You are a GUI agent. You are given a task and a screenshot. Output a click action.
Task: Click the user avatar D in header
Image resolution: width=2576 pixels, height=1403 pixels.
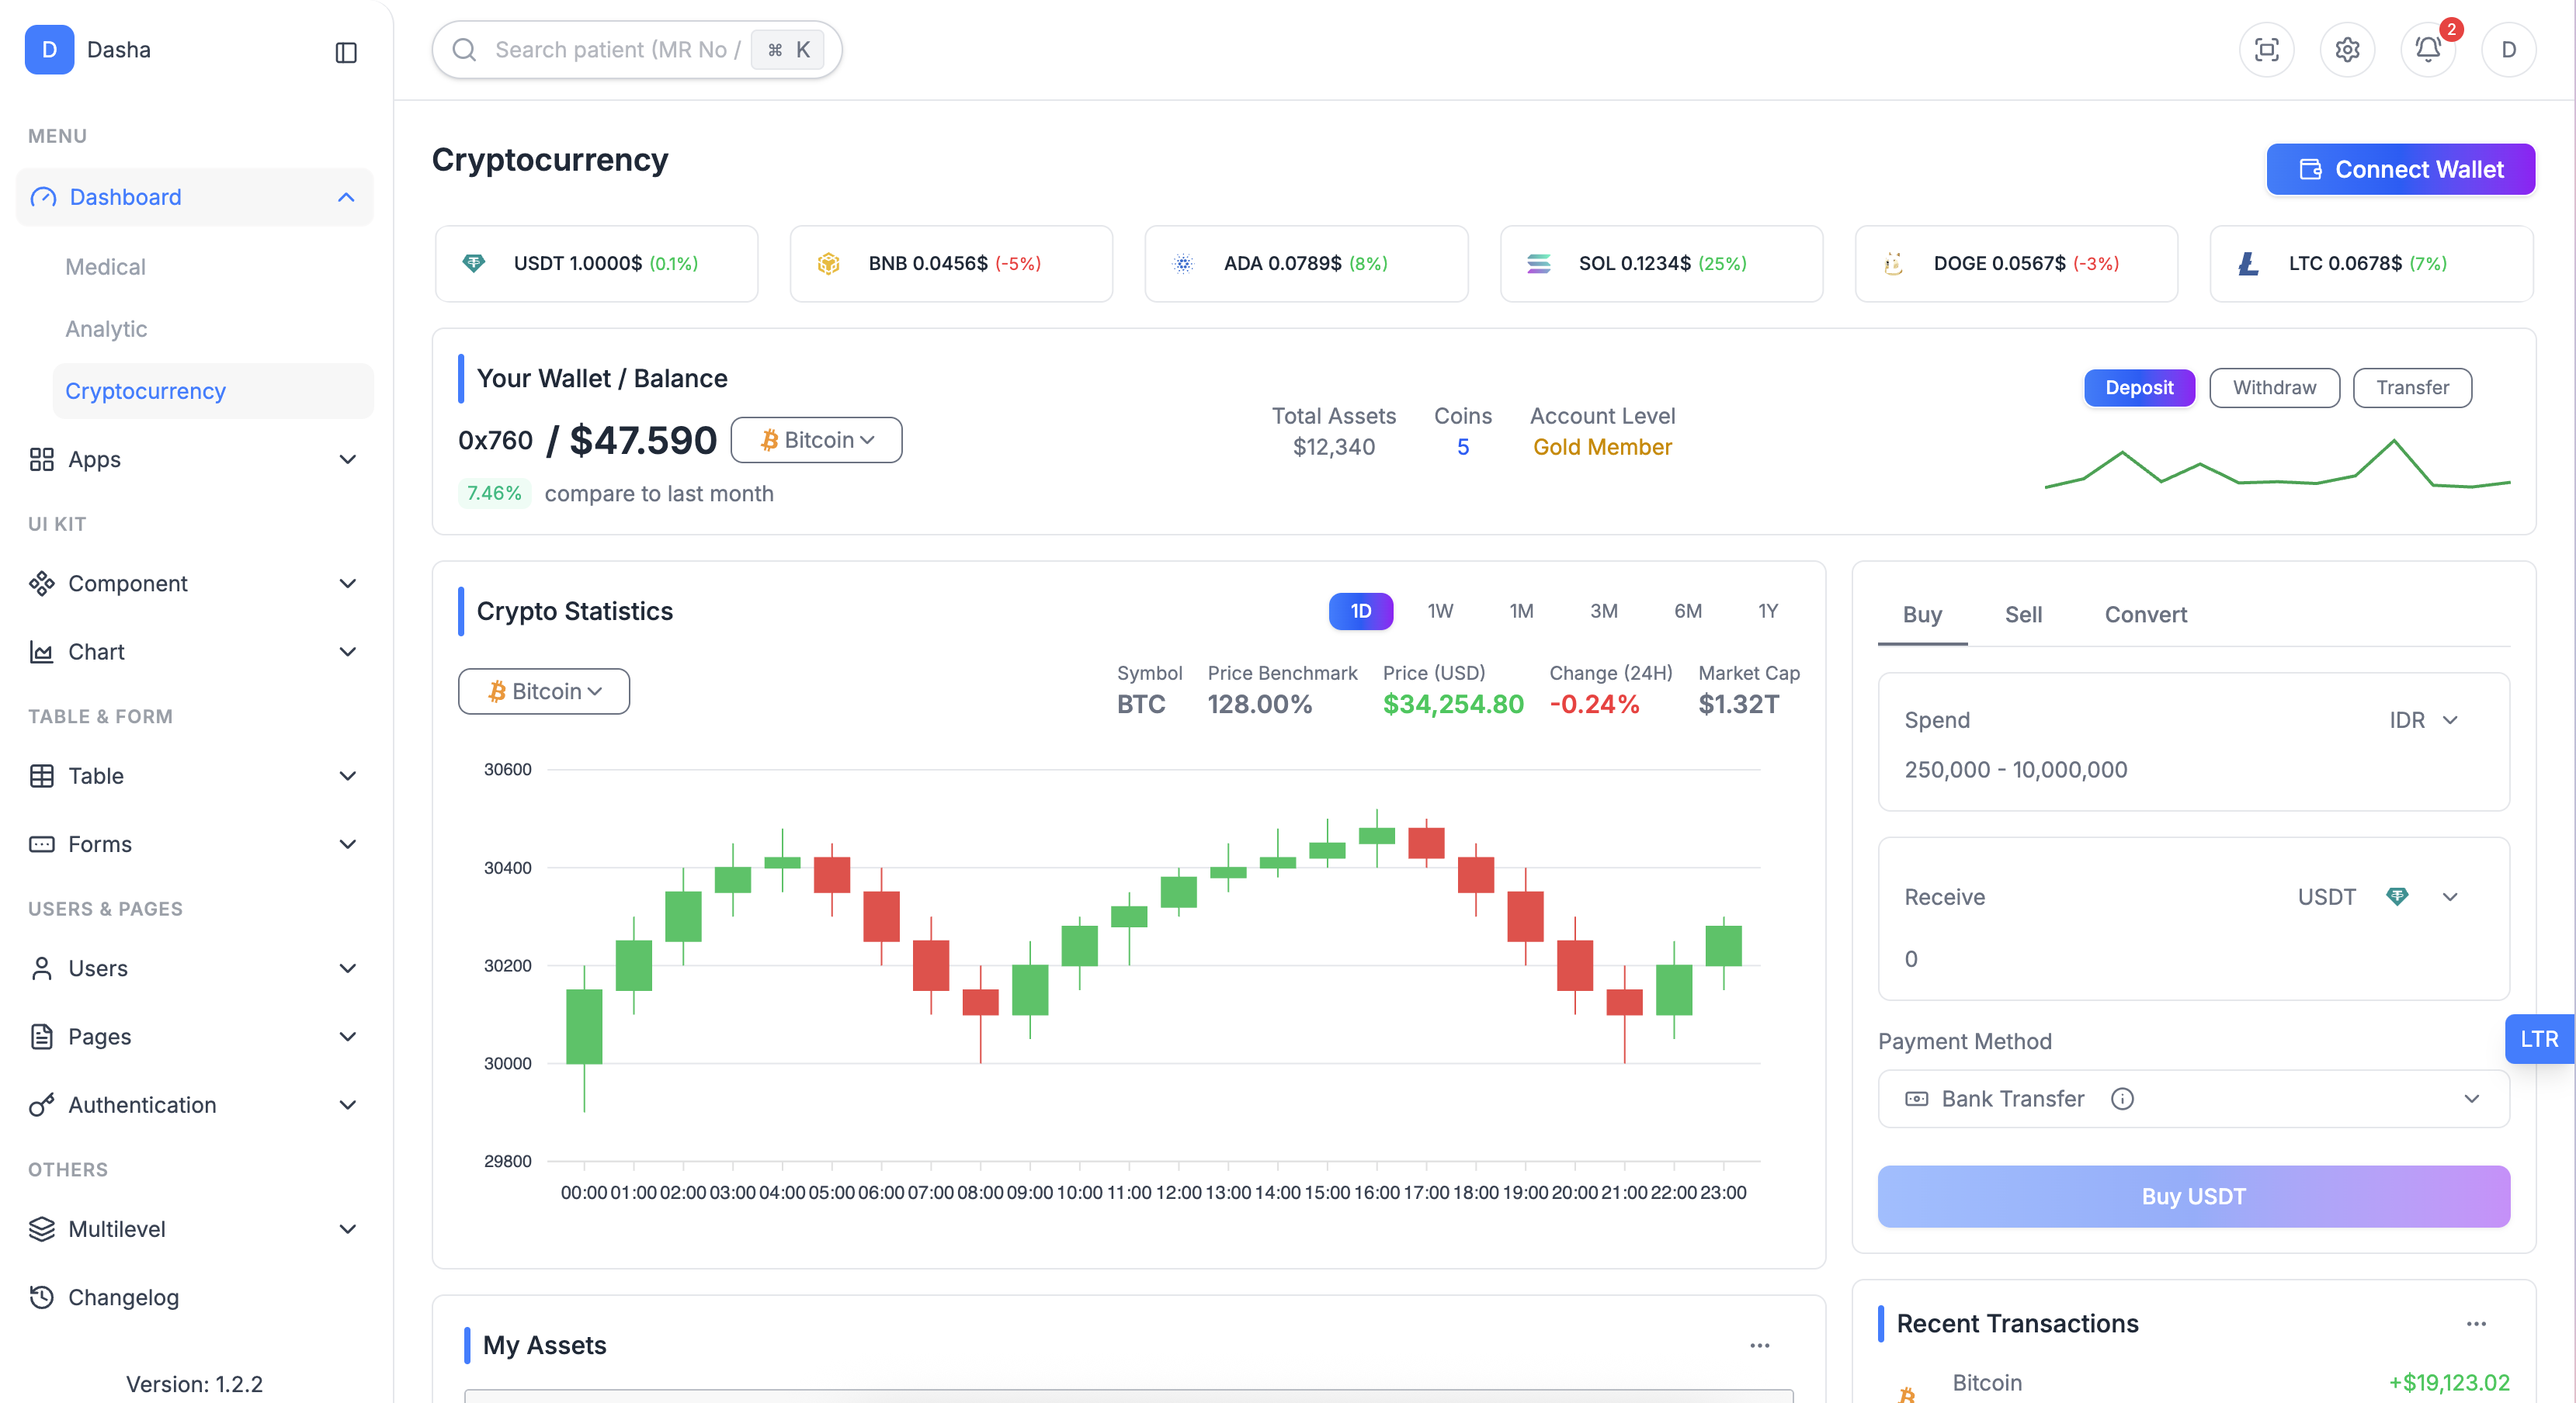click(2508, 50)
